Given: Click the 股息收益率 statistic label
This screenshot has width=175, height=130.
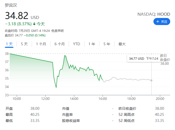Looking at the screenshot, I should (71, 121).
